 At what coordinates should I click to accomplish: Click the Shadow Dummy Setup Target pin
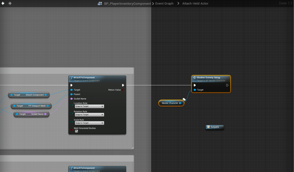pos(195,90)
